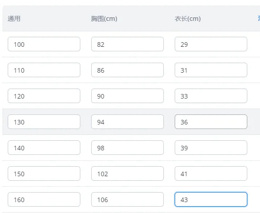This screenshot has height=213, width=260.
Task: Edit the size field containing 160
Action: pos(44,199)
